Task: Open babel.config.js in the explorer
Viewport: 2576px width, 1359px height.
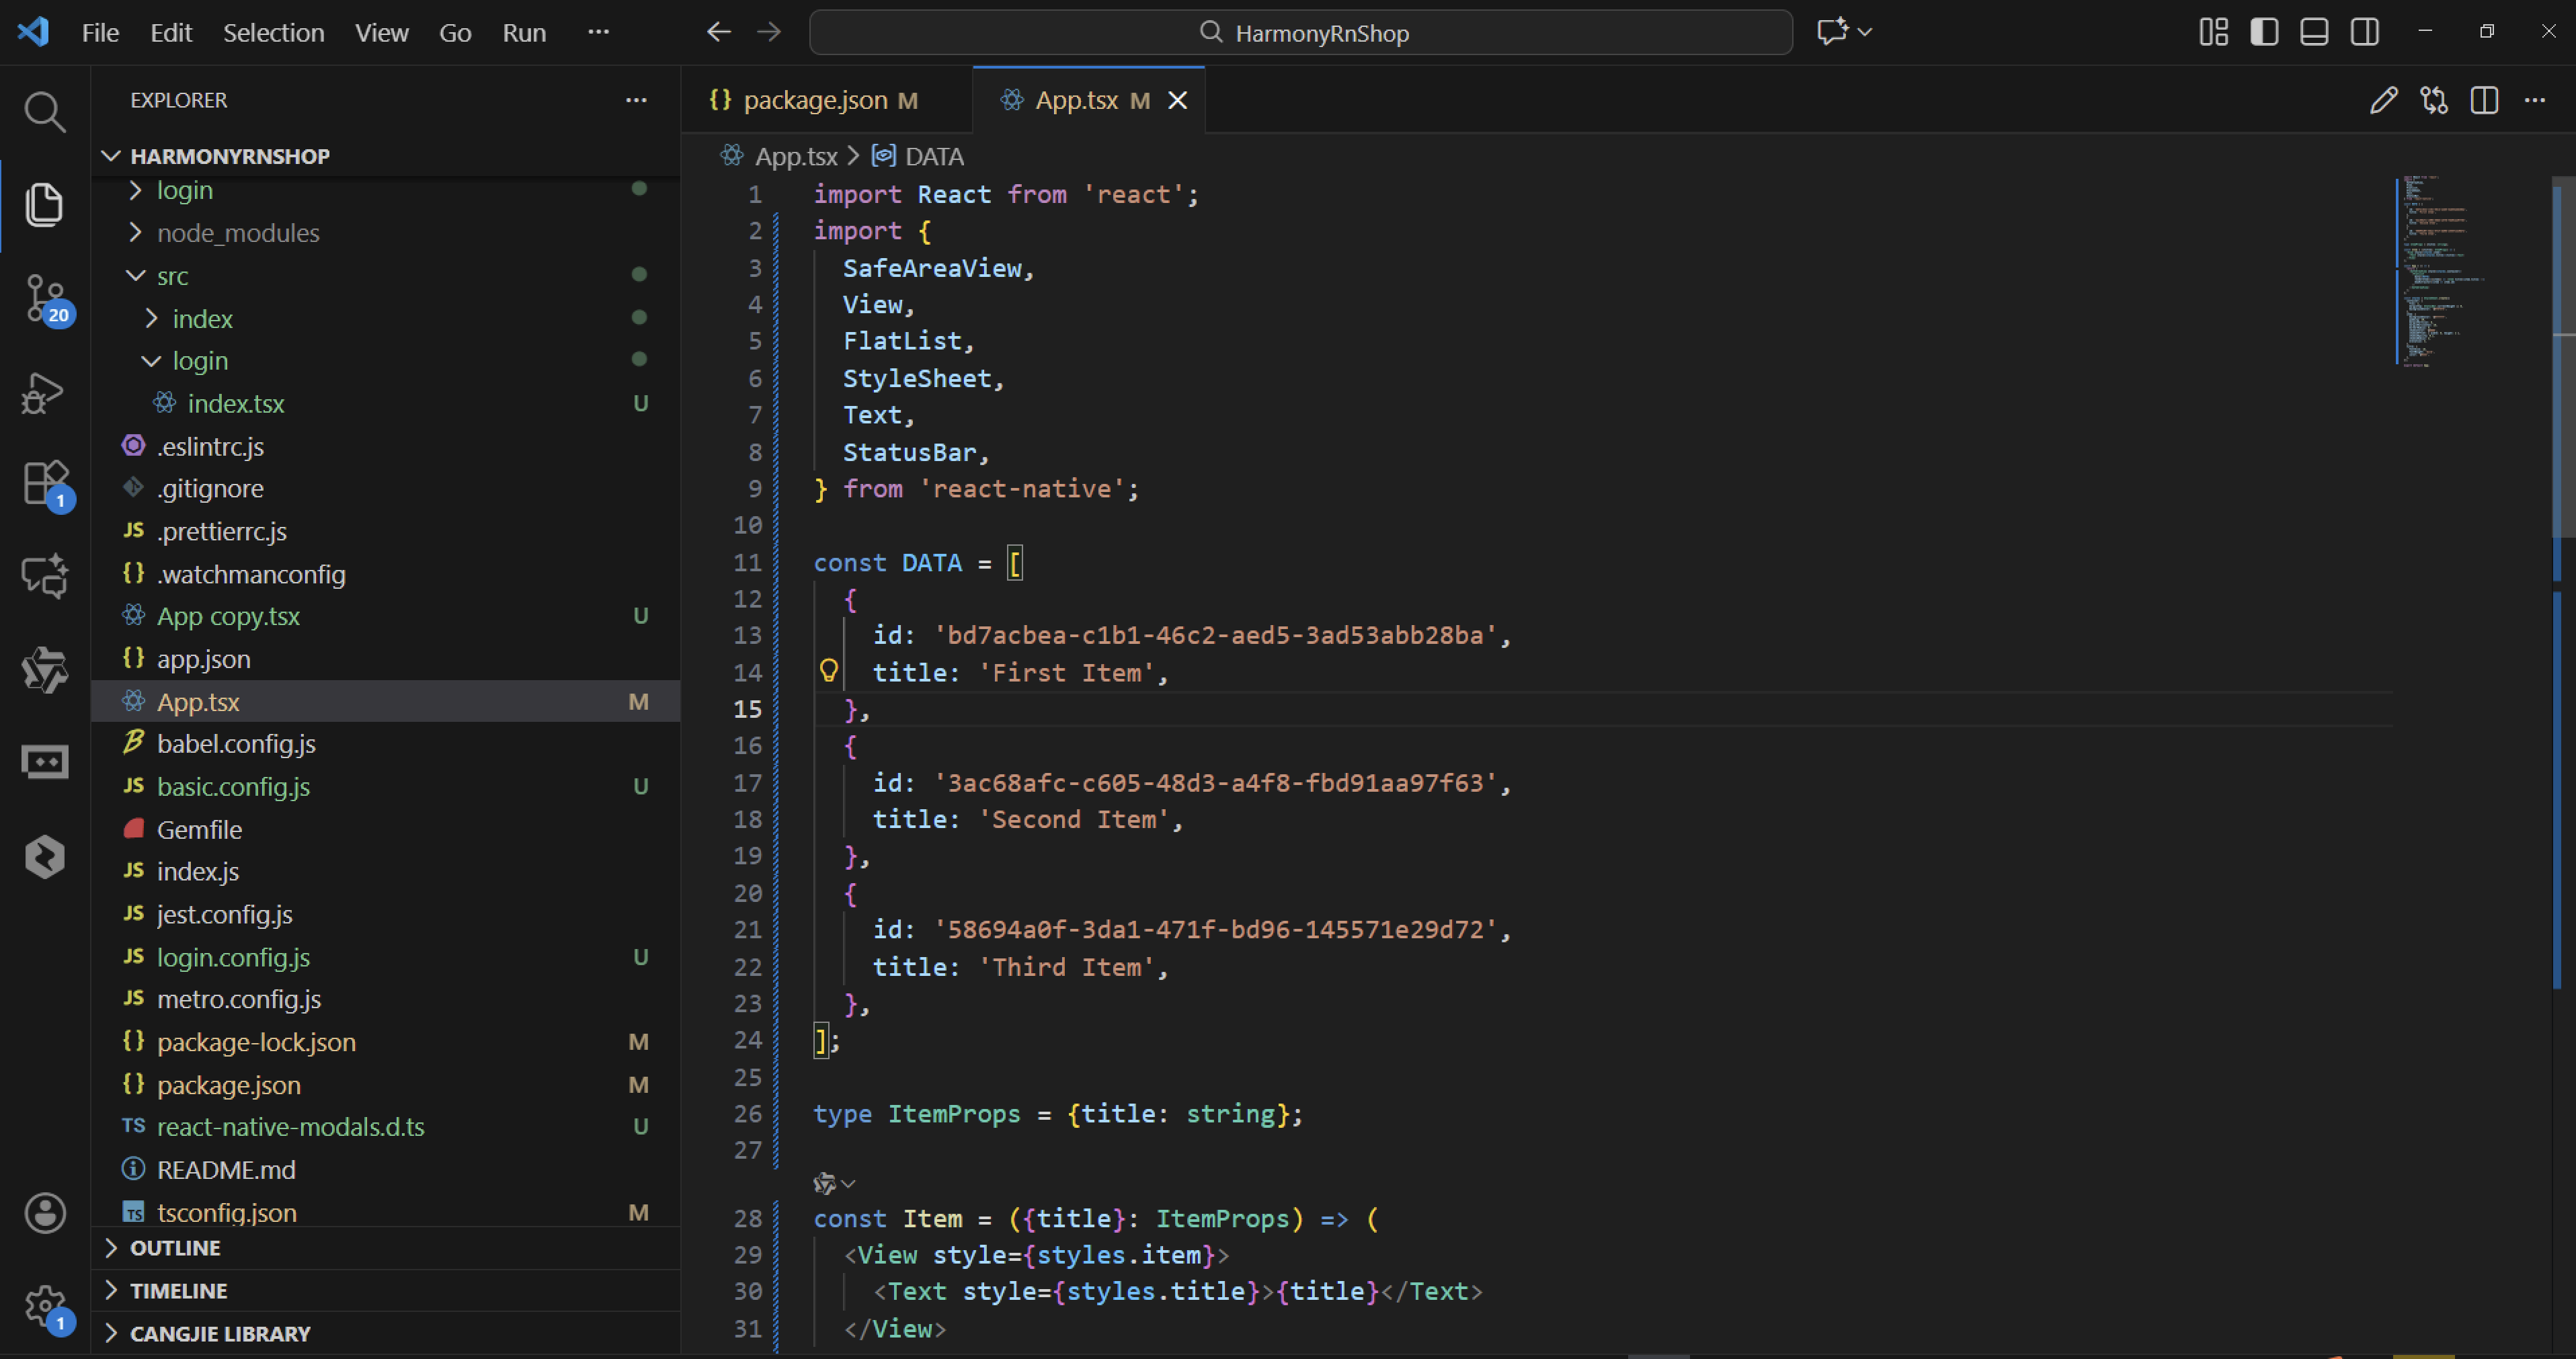Action: (x=236, y=744)
